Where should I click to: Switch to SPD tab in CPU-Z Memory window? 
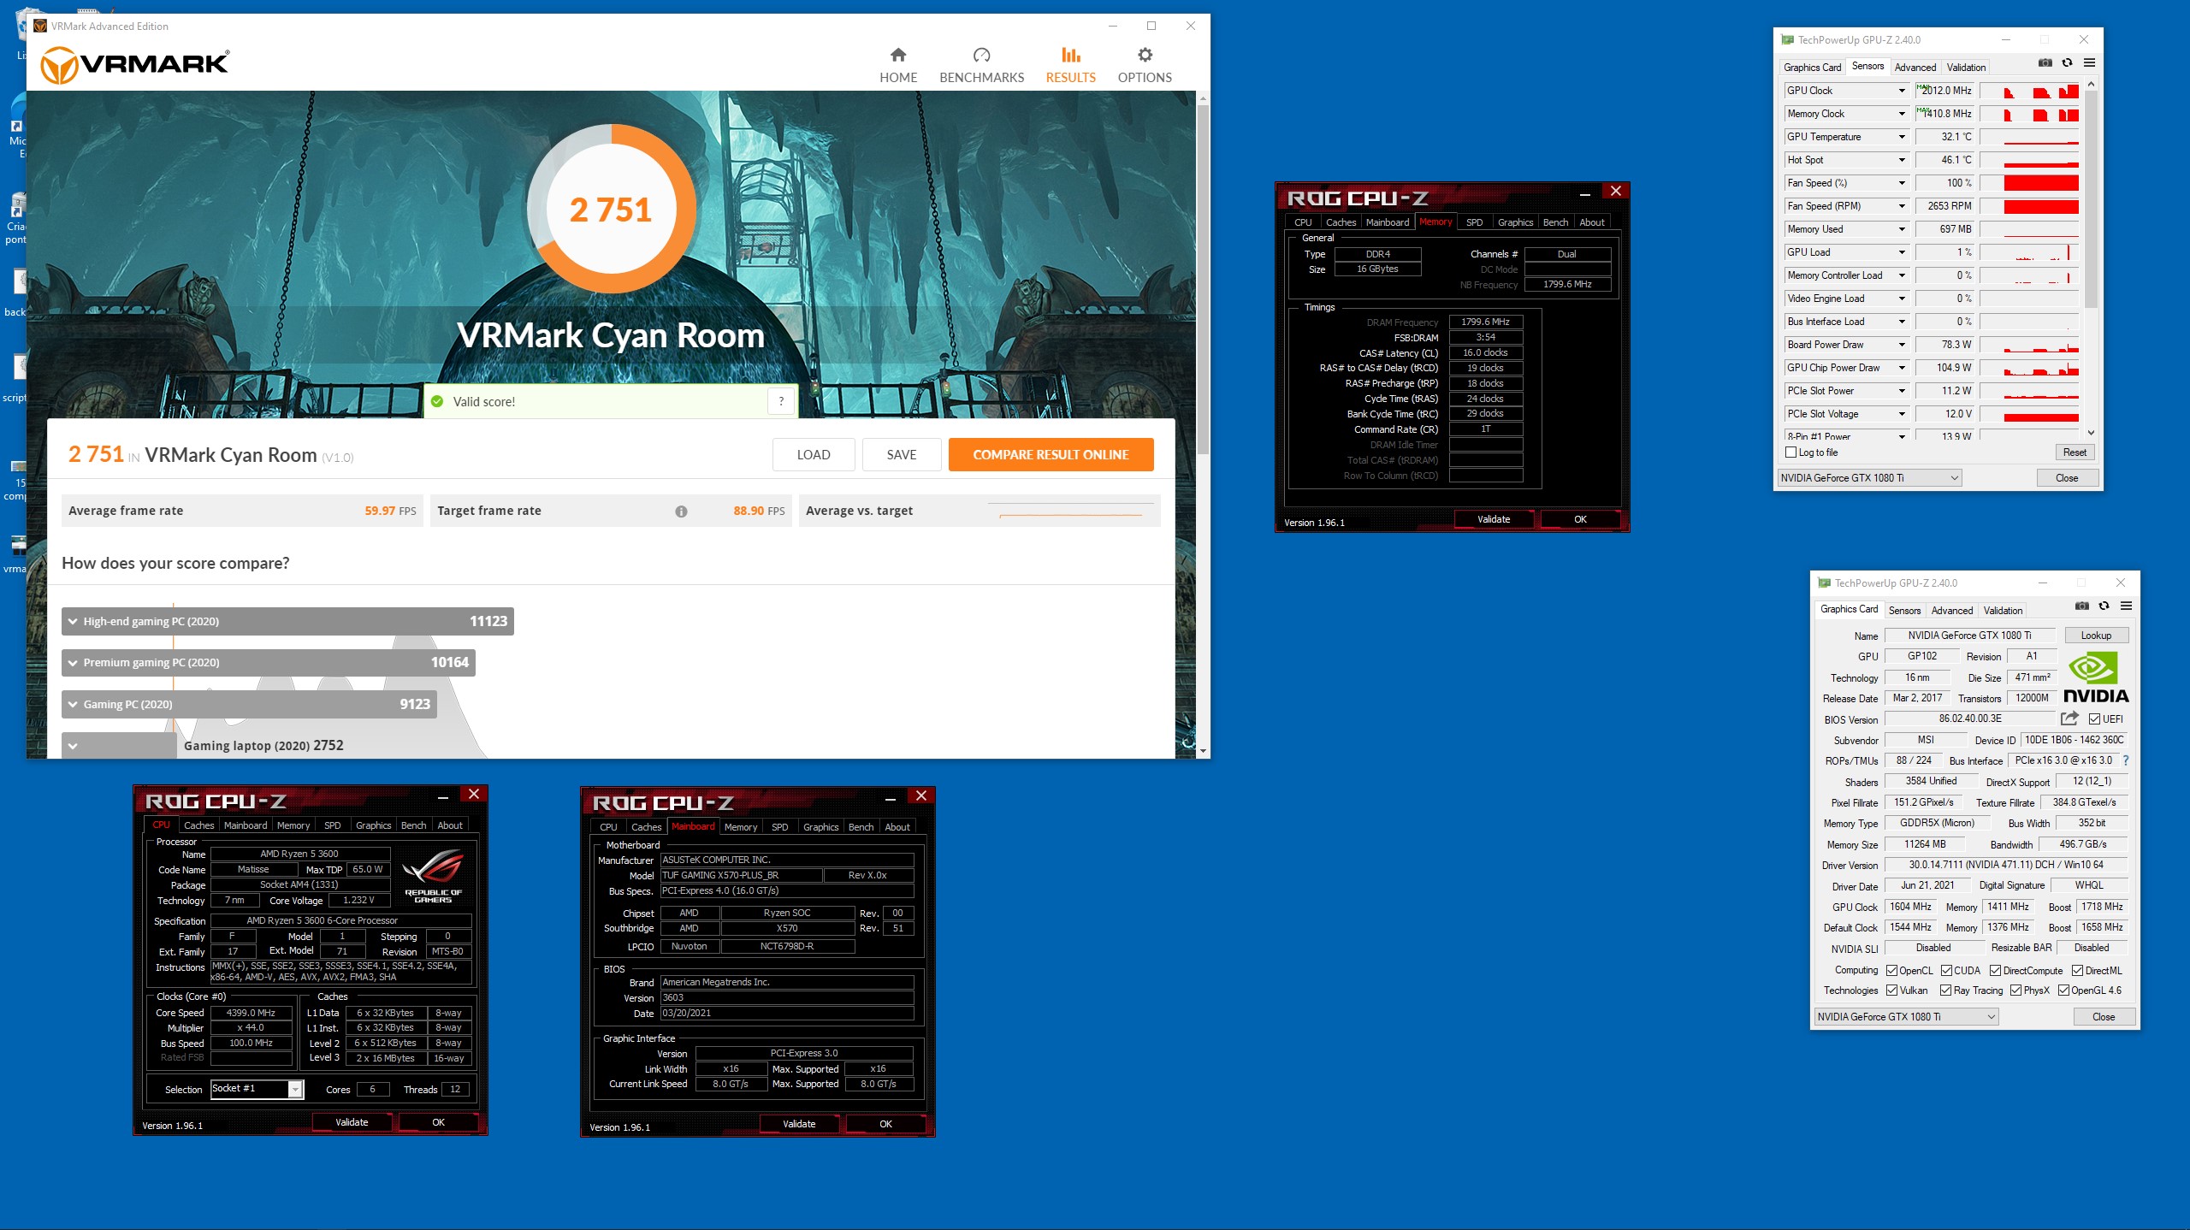1474,222
